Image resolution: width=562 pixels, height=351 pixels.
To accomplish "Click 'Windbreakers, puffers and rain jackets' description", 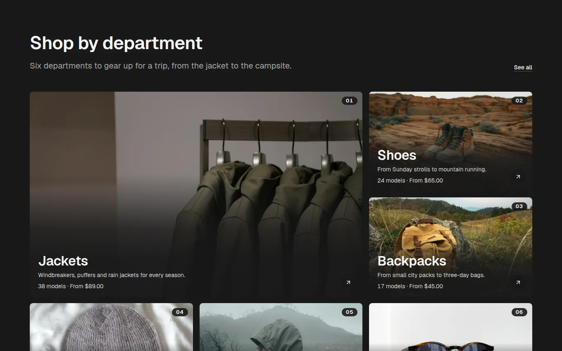I will 112,275.
